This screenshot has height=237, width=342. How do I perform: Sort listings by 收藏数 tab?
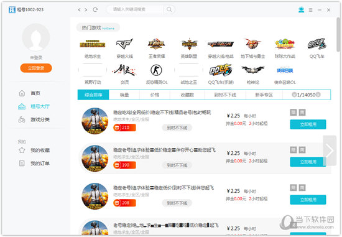point(187,95)
